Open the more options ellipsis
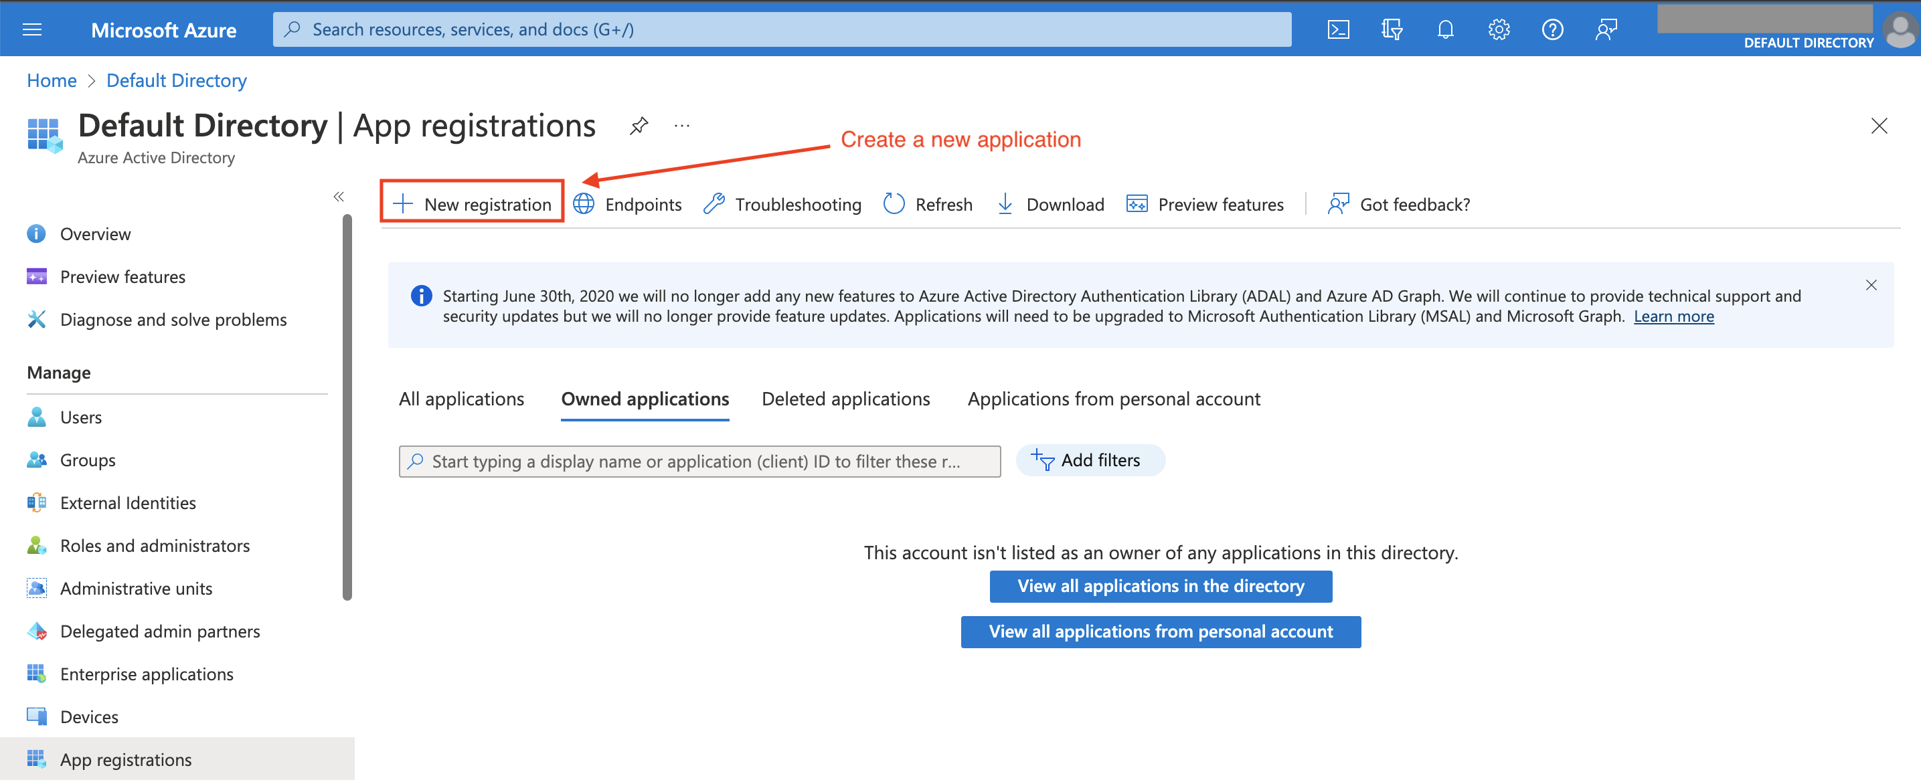This screenshot has height=784, width=1921. [681, 126]
